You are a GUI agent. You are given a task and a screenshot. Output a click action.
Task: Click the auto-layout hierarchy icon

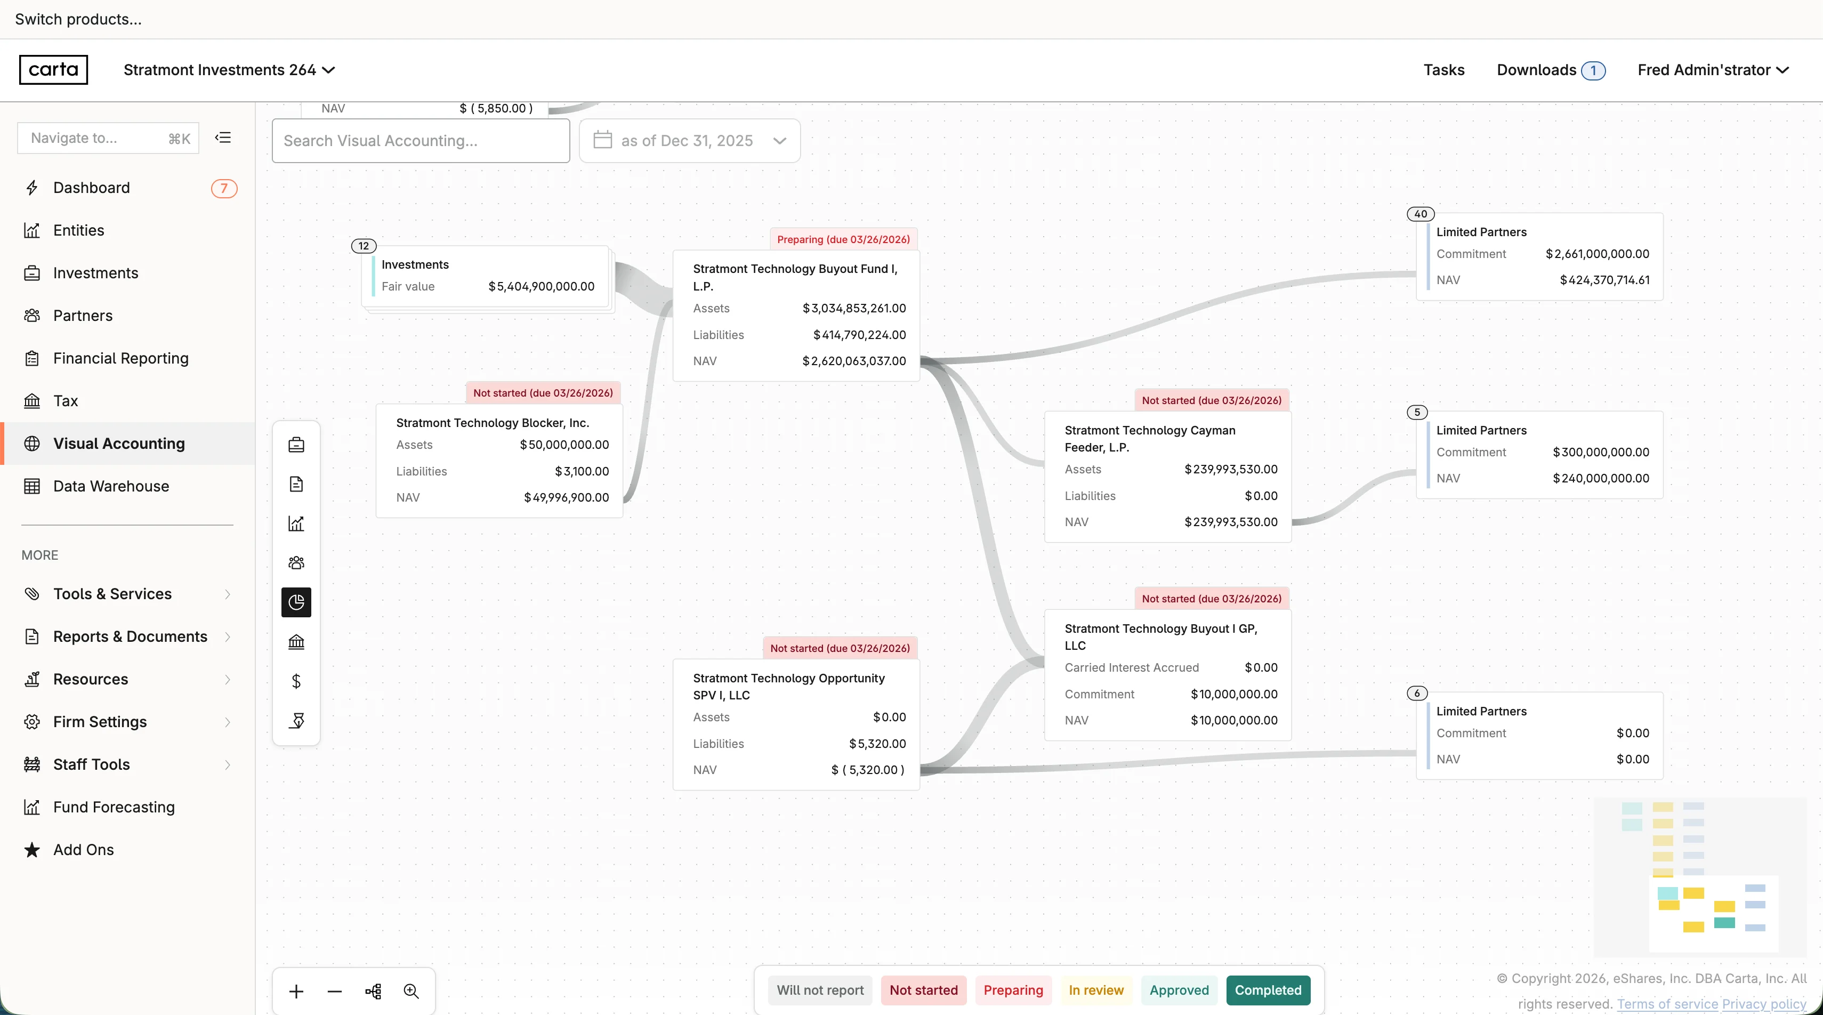pos(373,991)
